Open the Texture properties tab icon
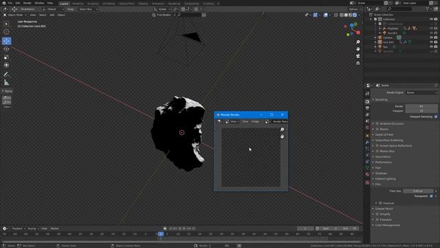The height and width of the screenshot is (248, 440). (x=367, y=183)
